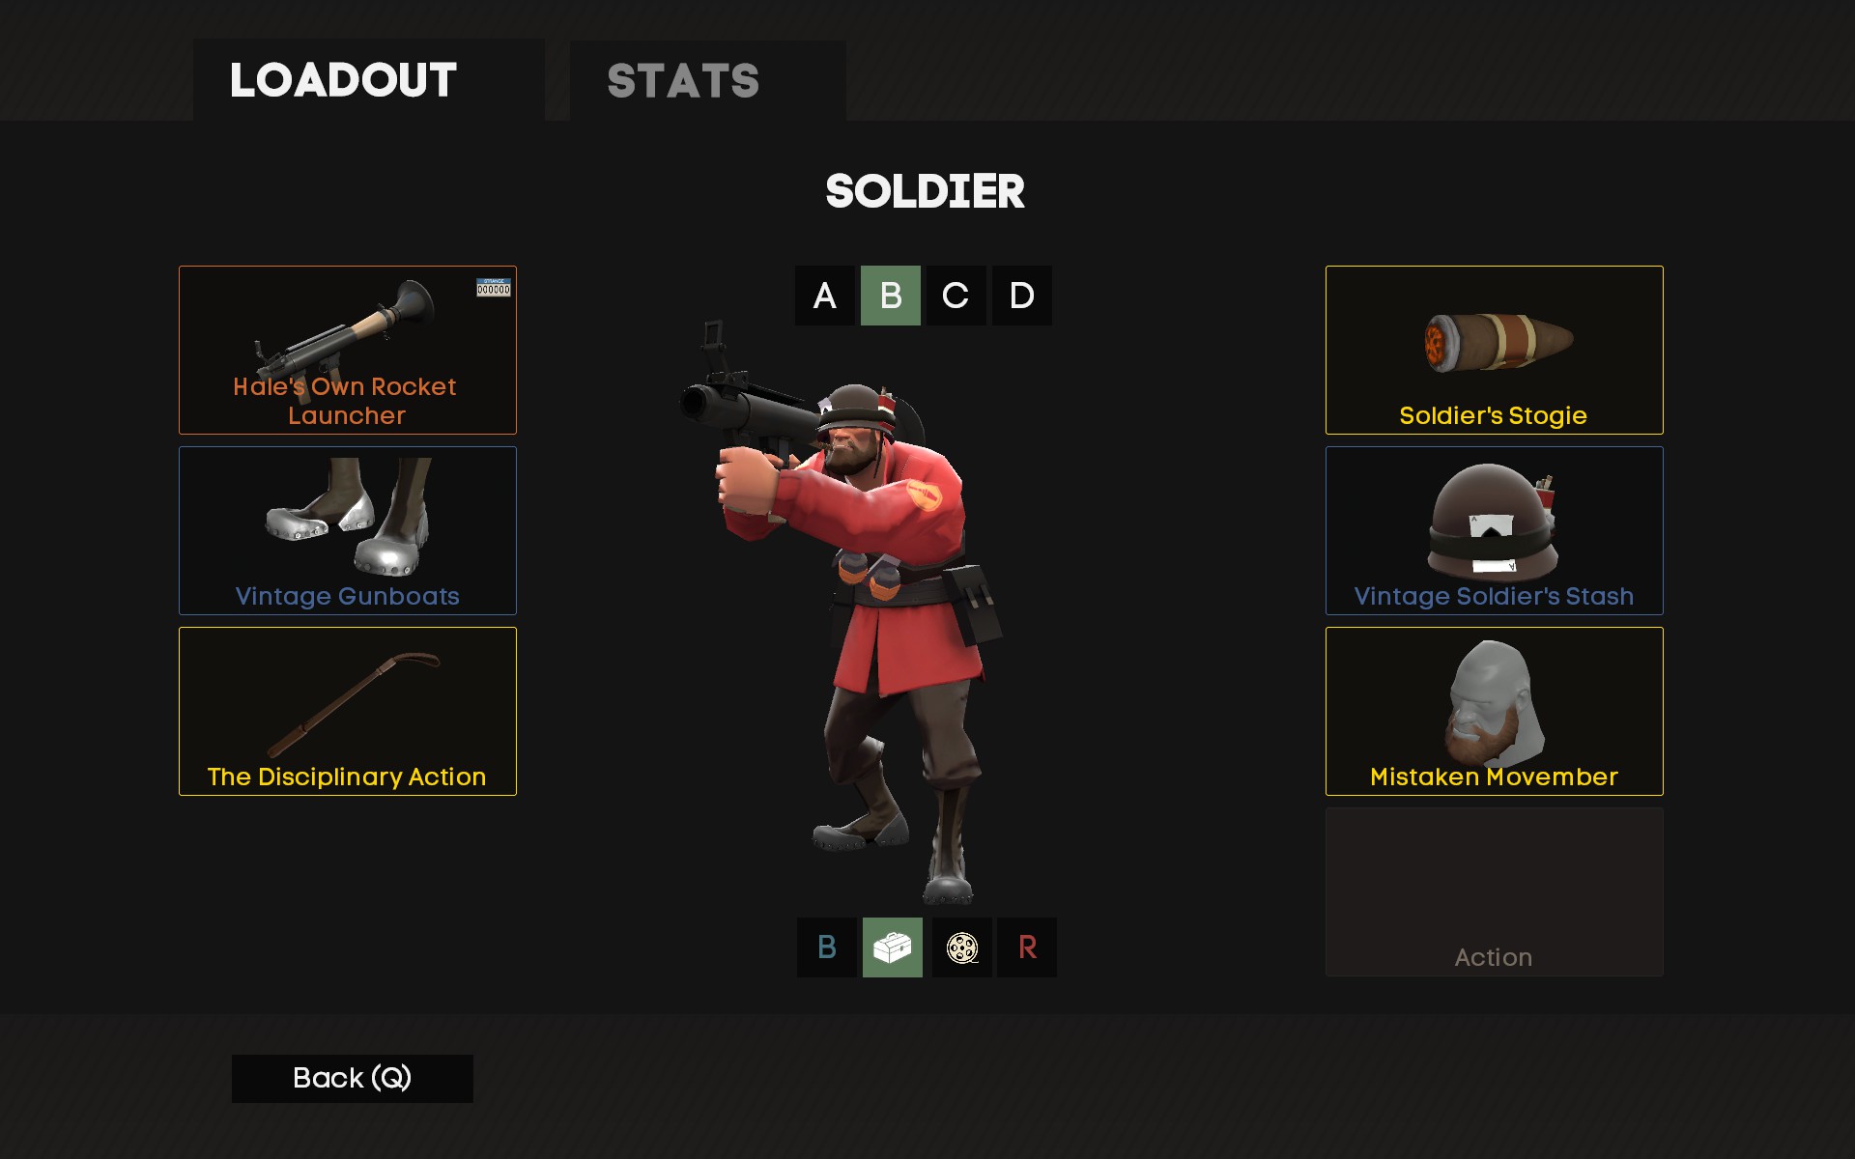This screenshot has height=1159, width=1855.
Task: Open the empty Action slot
Action: [1494, 891]
